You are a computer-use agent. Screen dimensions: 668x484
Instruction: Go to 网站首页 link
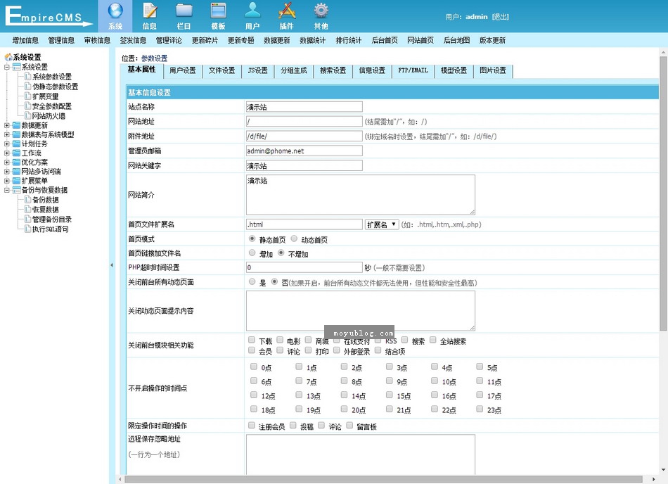420,41
